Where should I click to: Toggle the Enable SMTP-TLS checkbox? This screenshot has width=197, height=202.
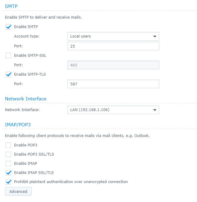[x=8, y=74]
